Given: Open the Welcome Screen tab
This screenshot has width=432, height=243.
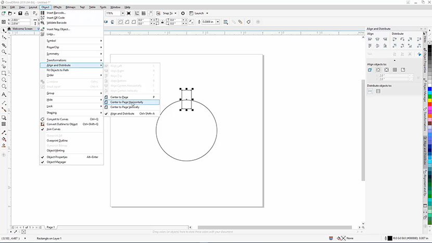Looking at the screenshot, I should 22,29.
